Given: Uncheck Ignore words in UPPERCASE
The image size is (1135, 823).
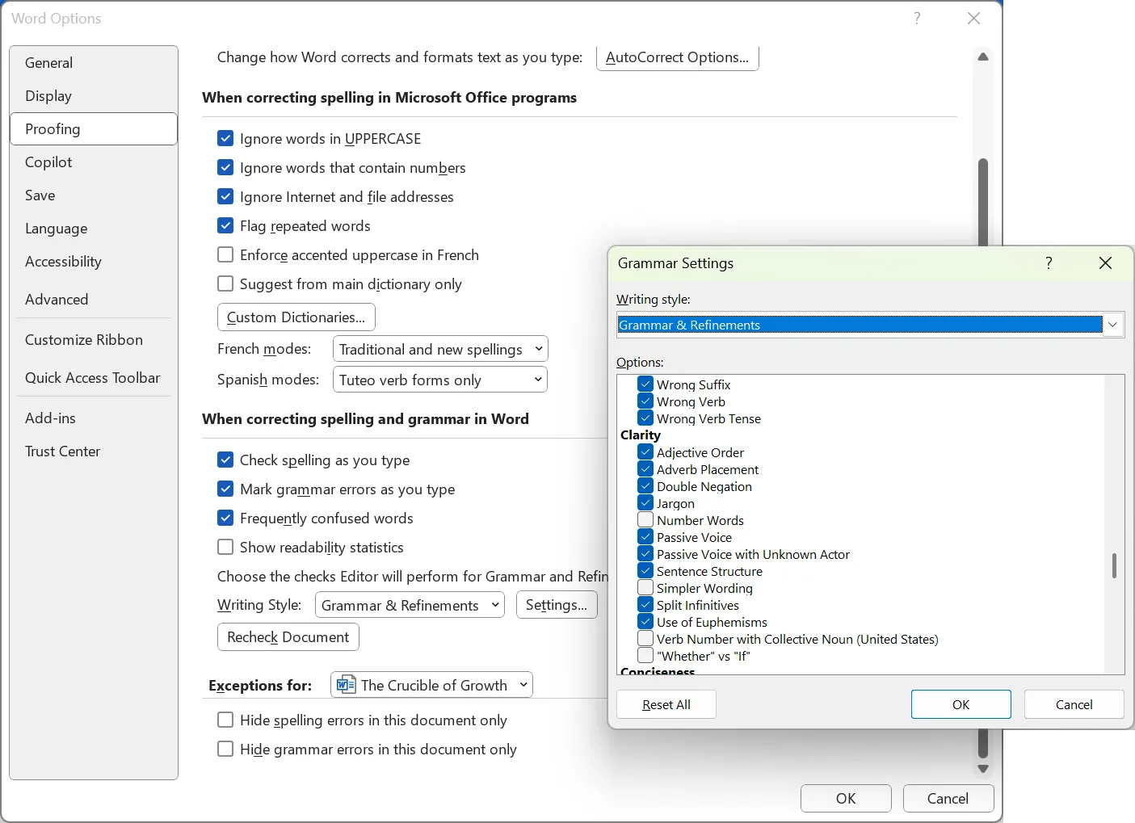Looking at the screenshot, I should click(x=225, y=139).
